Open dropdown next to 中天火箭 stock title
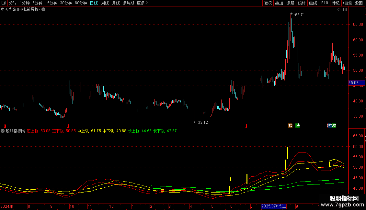Viewport: 366px width, 210px height. tap(43, 10)
